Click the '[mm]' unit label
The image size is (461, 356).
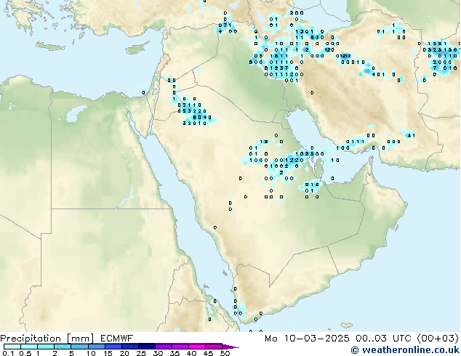[x=81, y=339]
